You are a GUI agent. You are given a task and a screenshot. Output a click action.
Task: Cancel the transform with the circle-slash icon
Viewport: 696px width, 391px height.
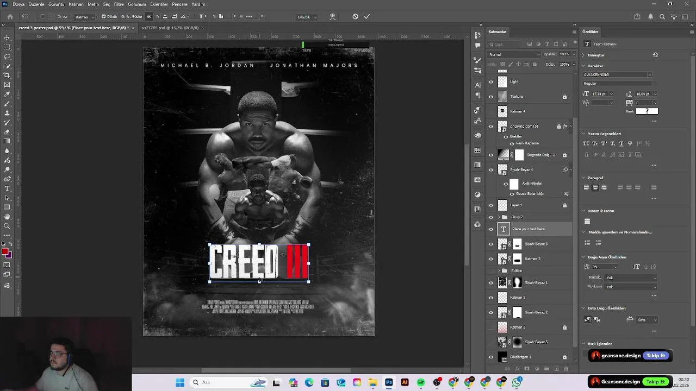coord(355,17)
